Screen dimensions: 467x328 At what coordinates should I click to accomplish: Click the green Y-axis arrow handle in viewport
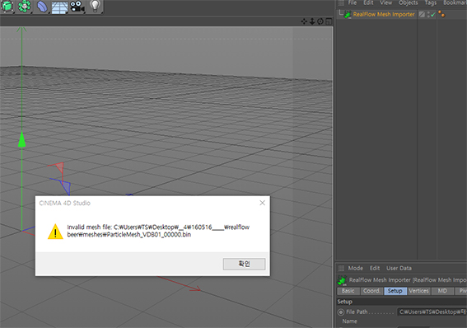(21, 139)
